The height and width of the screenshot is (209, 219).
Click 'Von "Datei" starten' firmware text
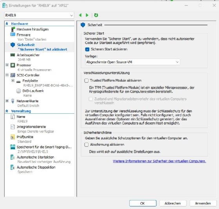pyautogui.click(x=32, y=39)
